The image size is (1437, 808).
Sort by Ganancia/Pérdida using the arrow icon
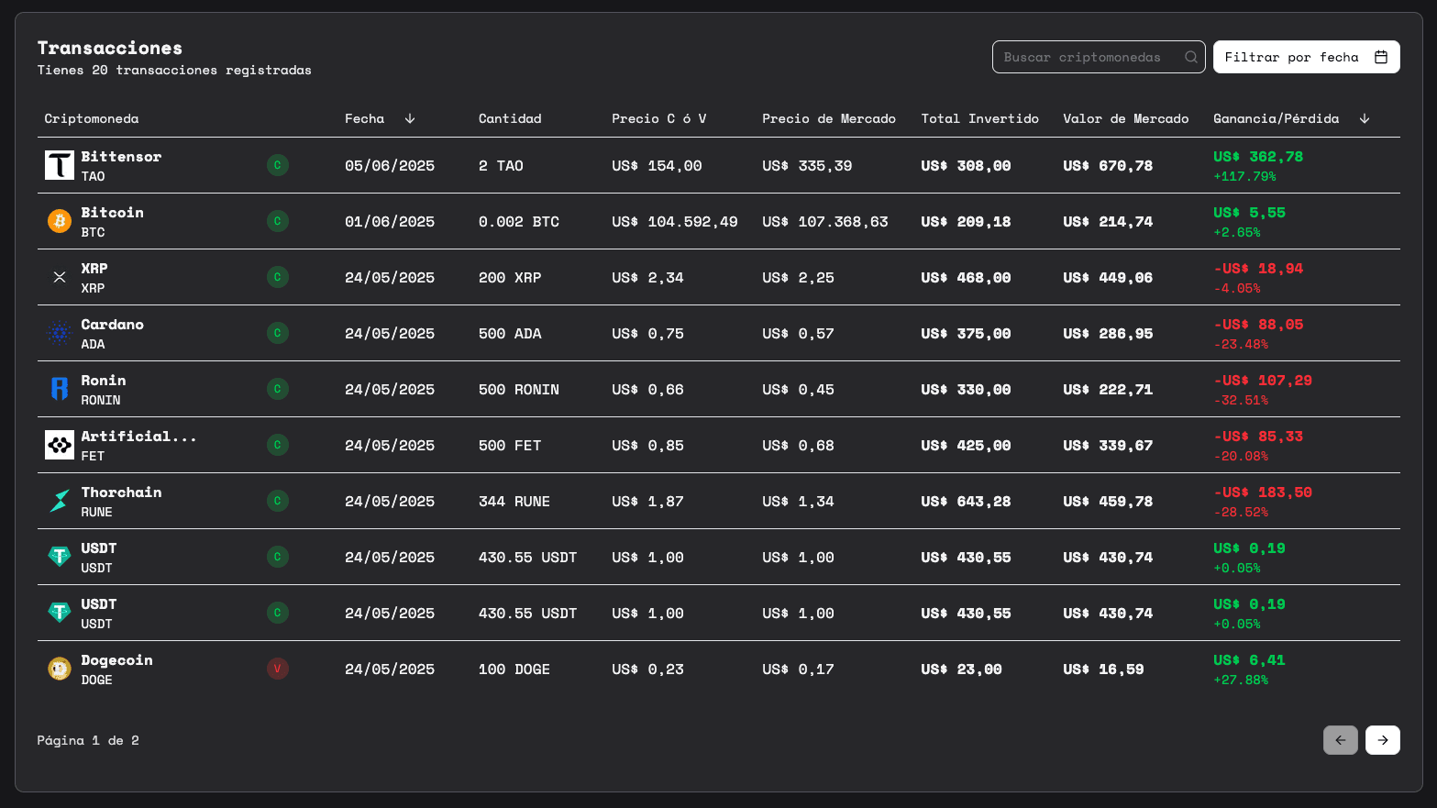(1365, 118)
